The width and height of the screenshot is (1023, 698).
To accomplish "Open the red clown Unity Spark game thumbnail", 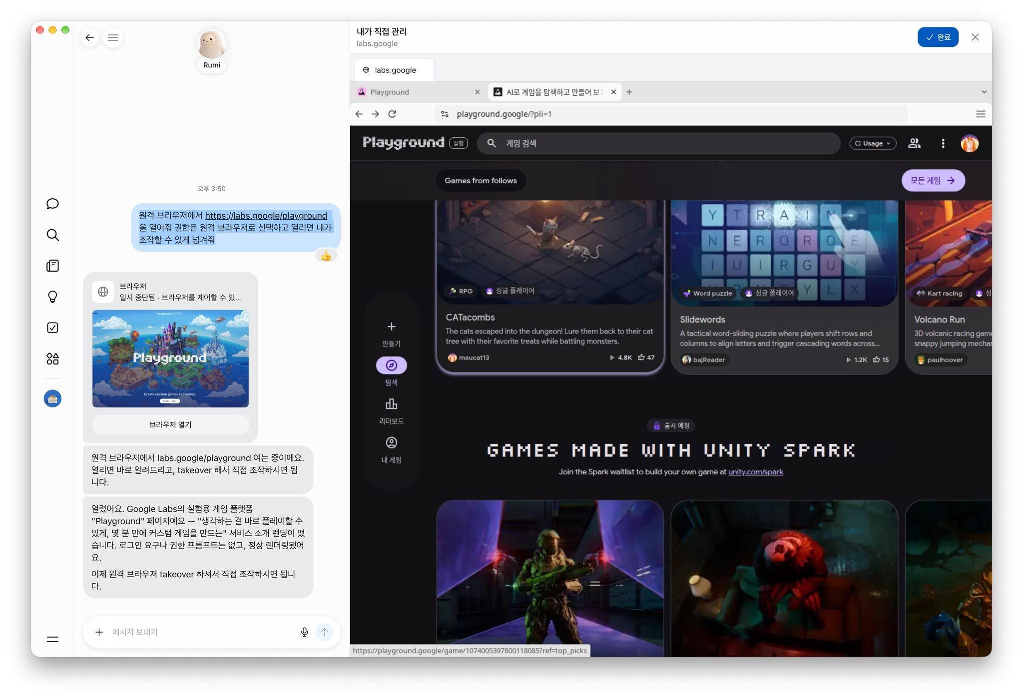I will click(x=784, y=578).
